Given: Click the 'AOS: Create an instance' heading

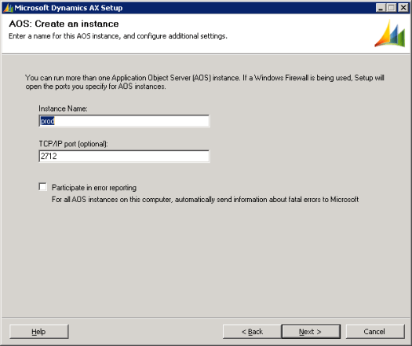Looking at the screenshot, I should pos(64,24).
